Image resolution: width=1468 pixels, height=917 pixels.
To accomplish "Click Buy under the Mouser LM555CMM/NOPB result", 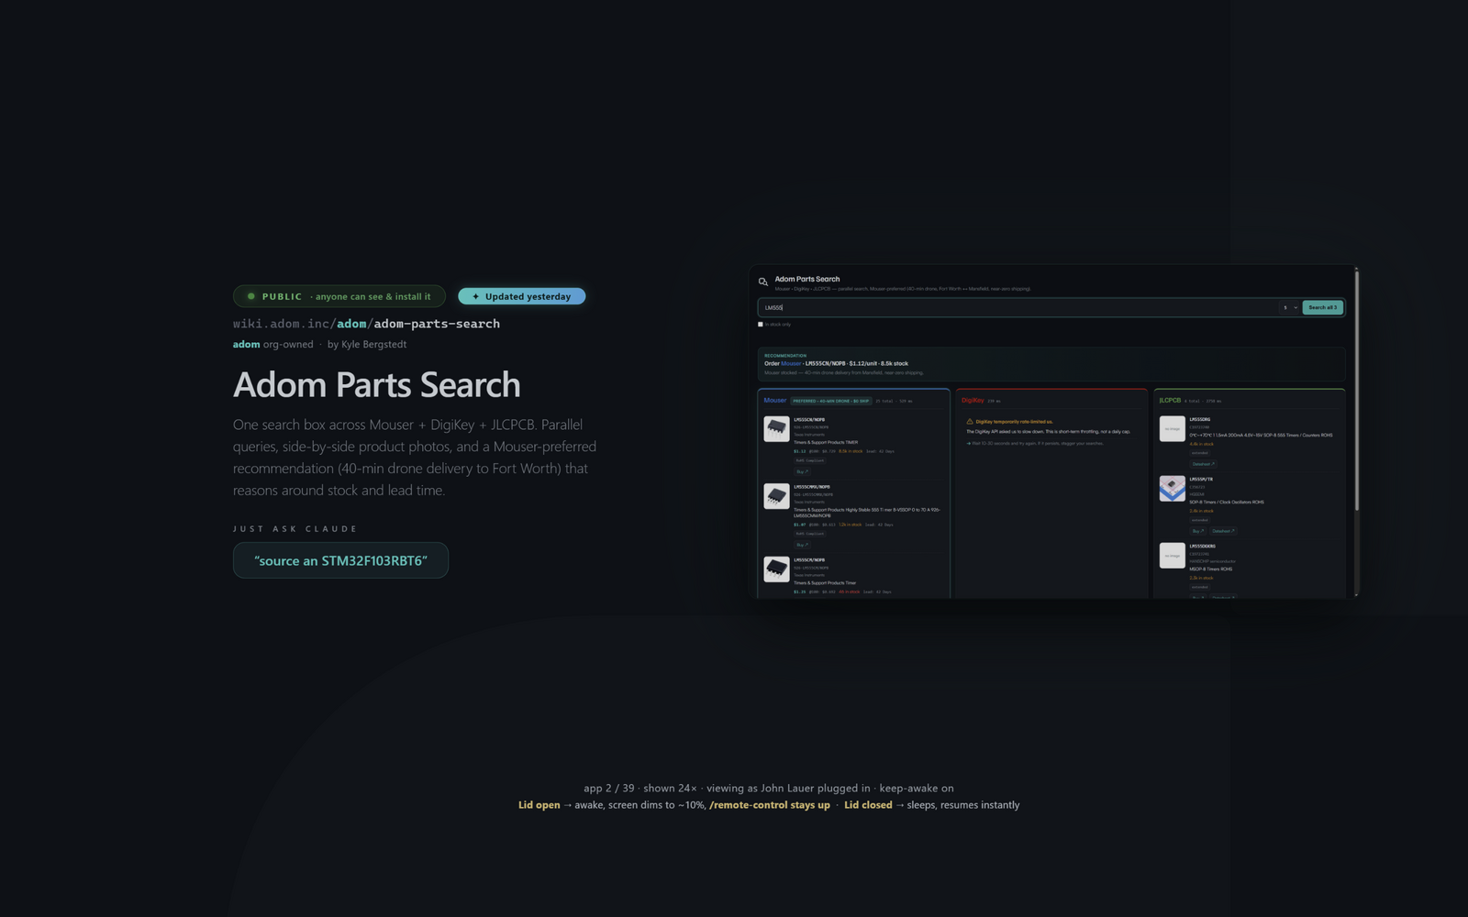I will [802, 545].
